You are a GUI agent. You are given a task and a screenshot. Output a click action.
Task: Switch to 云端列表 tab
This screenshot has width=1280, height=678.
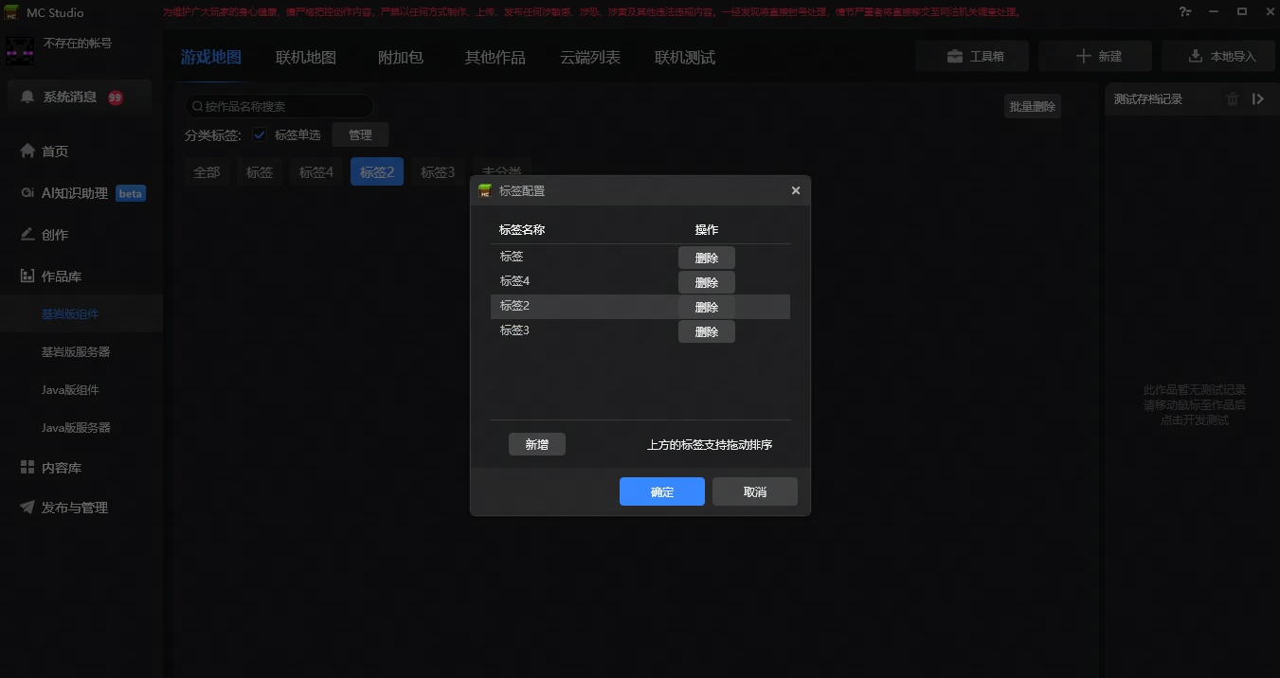(x=590, y=57)
